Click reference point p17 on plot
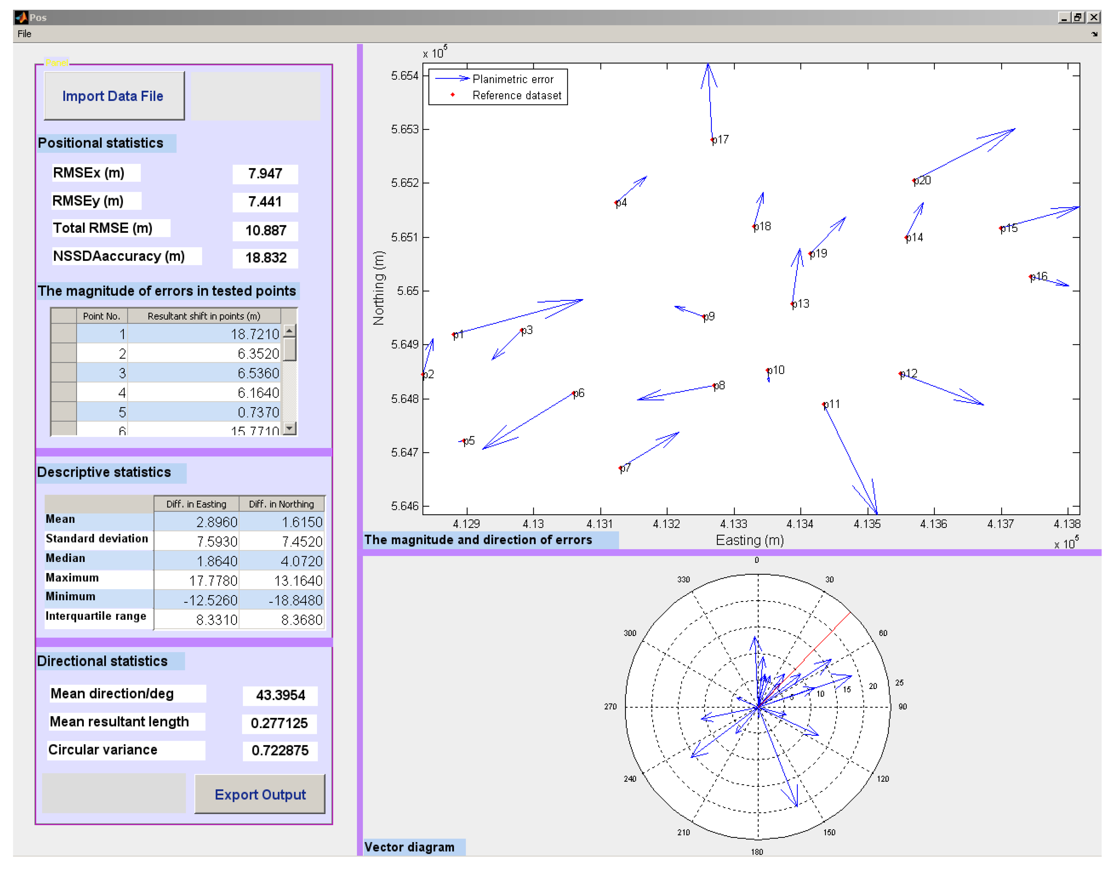The height and width of the screenshot is (877, 1115). tap(712, 140)
